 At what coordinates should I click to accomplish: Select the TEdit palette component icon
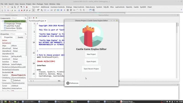tap(51, 10)
